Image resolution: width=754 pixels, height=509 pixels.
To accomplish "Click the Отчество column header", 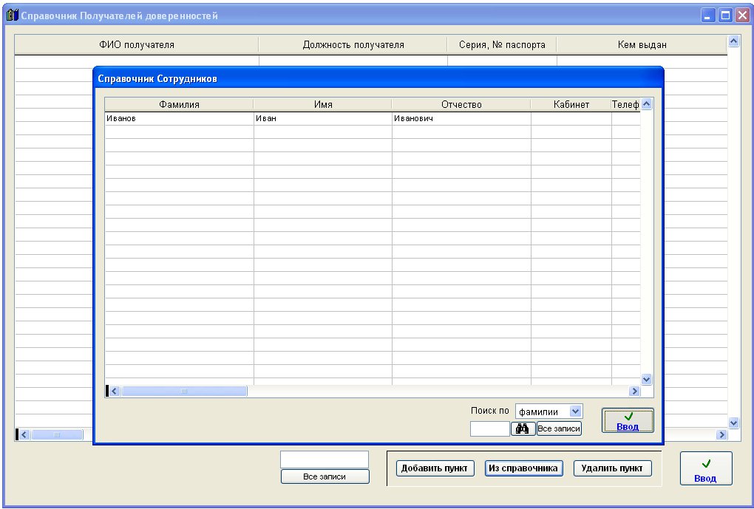I will (461, 105).
